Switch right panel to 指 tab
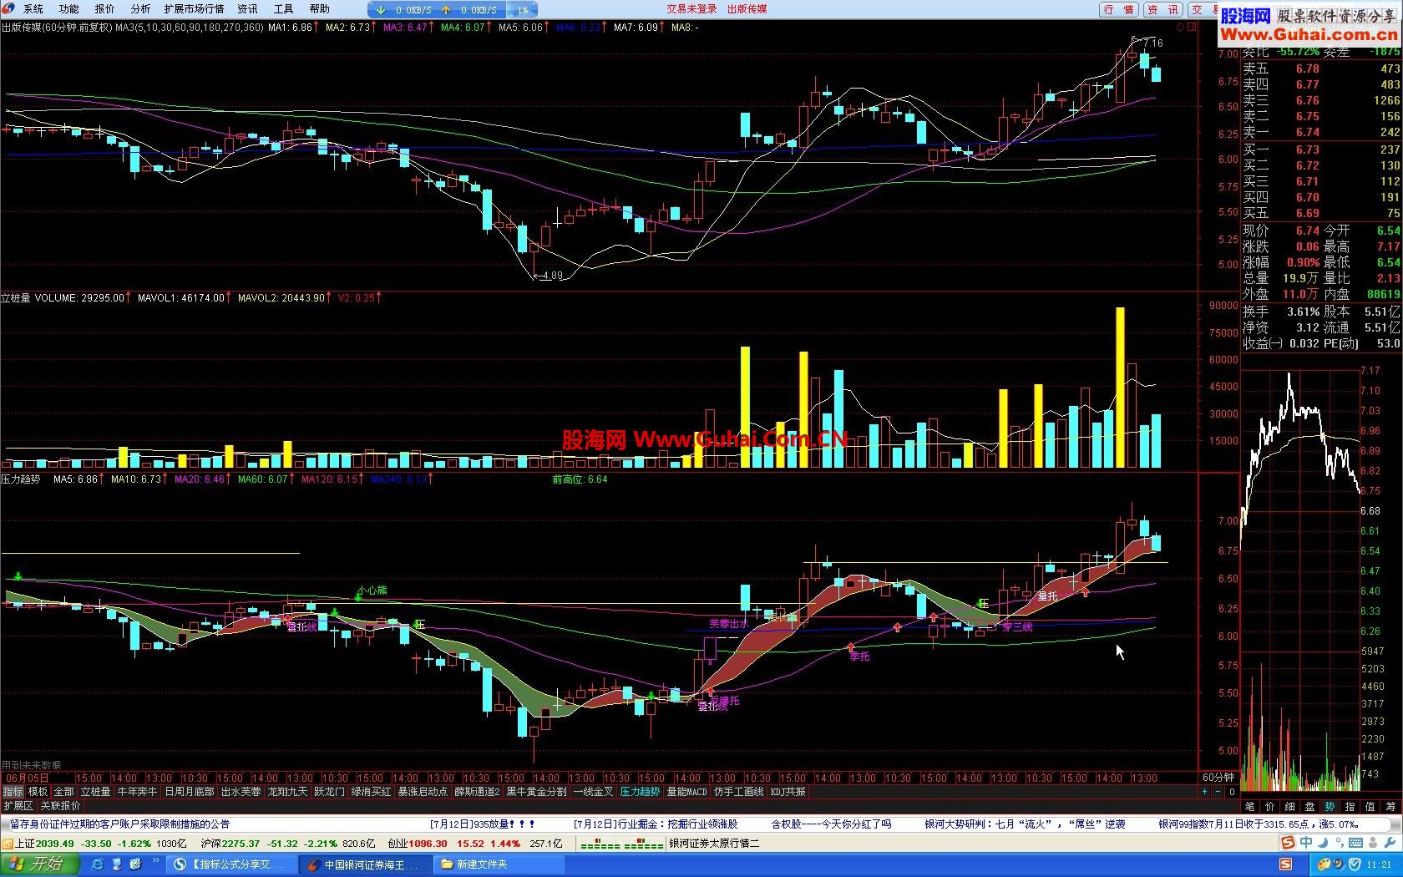Screen dimensions: 1403x877 tap(1350, 807)
